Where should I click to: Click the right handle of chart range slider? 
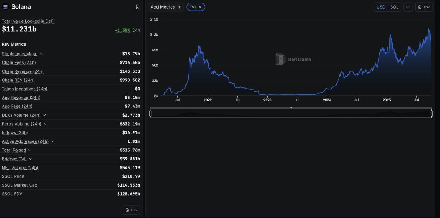(x=431, y=113)
